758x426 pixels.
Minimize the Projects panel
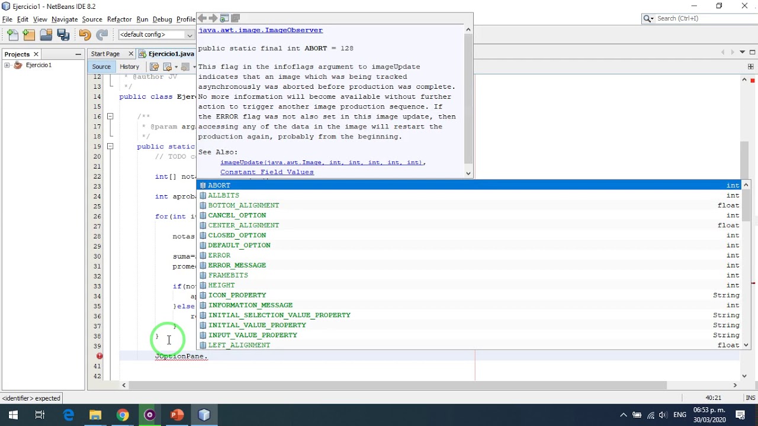(78, 54)
